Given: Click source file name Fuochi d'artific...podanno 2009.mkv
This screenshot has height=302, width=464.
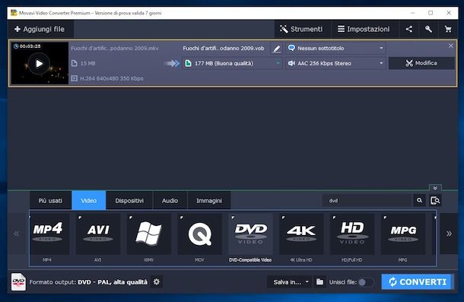Looking at the screenshot, I should [115, 48].
